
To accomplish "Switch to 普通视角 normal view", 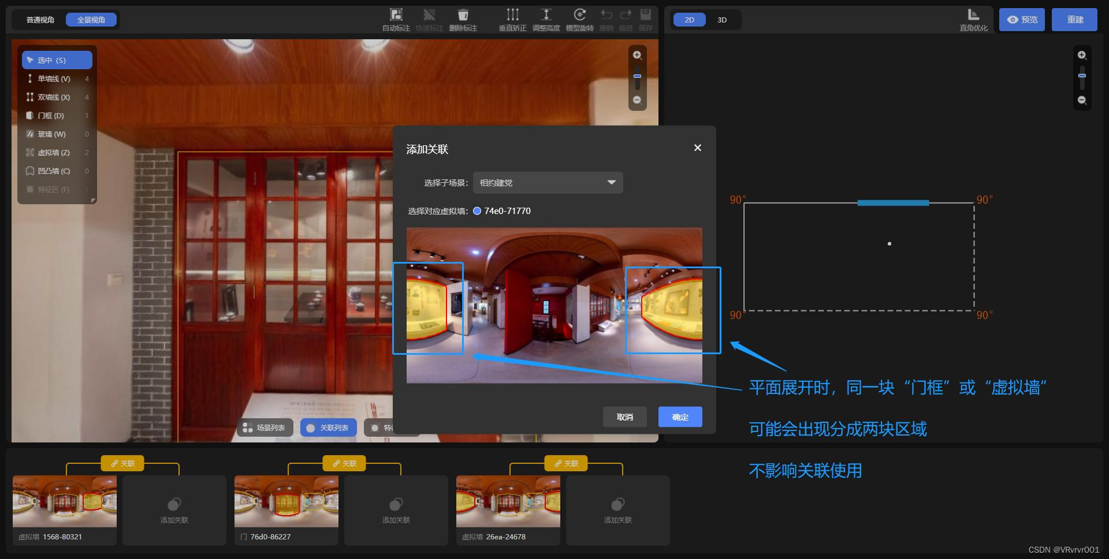I will click(40, 20).
